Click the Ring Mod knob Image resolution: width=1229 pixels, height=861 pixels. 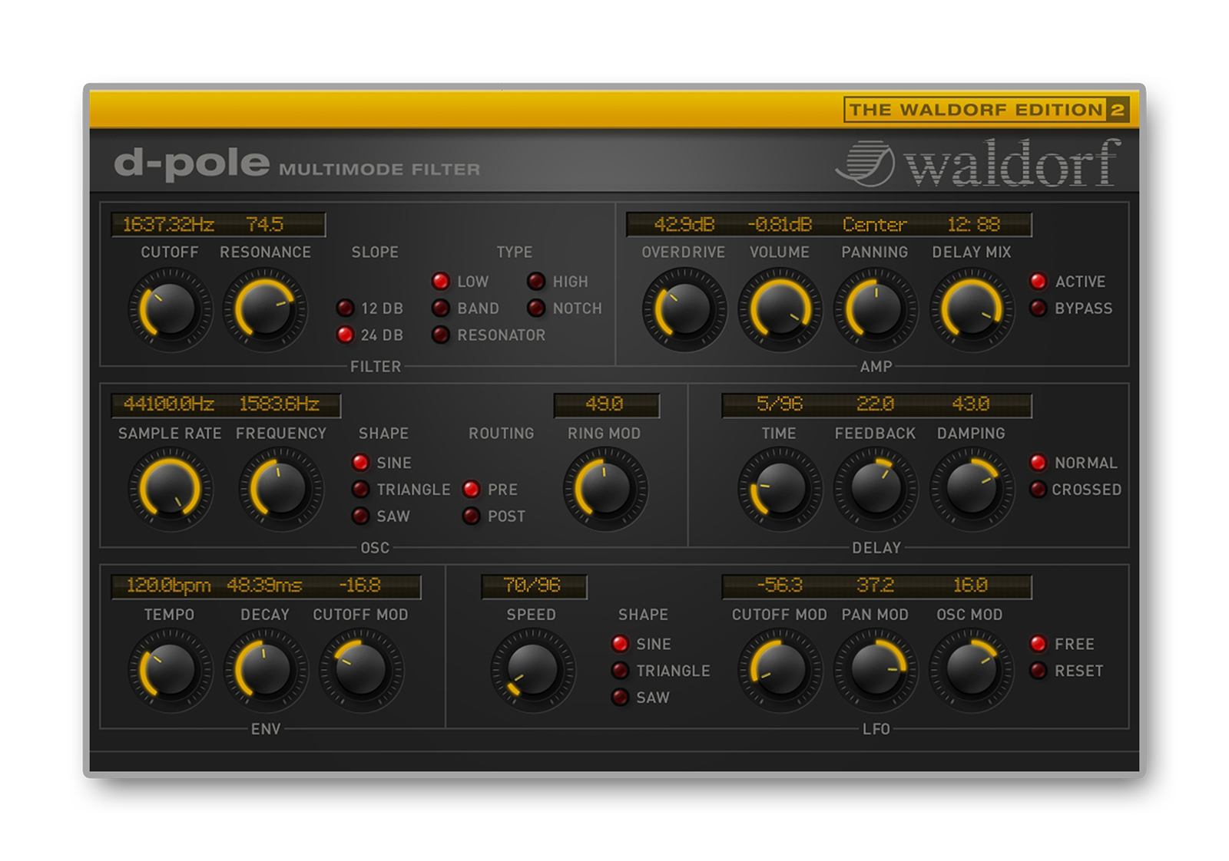[x=605, y=490]
